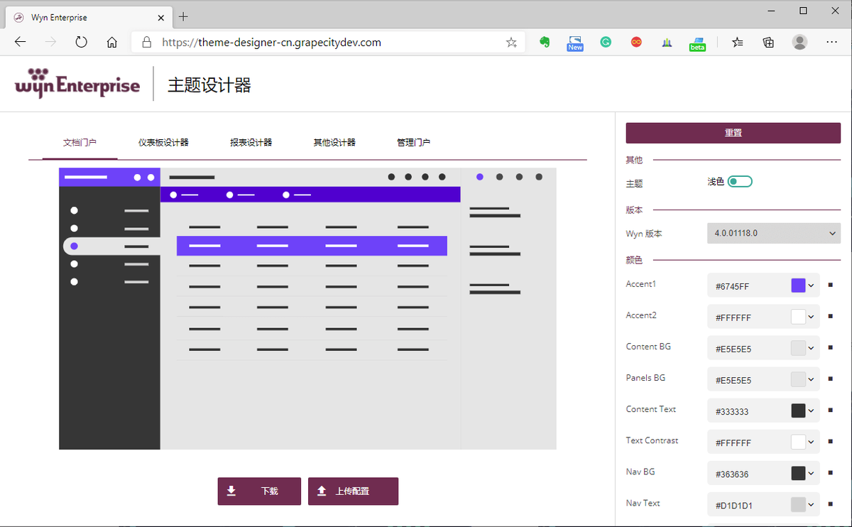Image resolution: width=852 pixels, height=527 pixels.
Task: Click the 上传配置 button
Action: (x=353, y=491)
